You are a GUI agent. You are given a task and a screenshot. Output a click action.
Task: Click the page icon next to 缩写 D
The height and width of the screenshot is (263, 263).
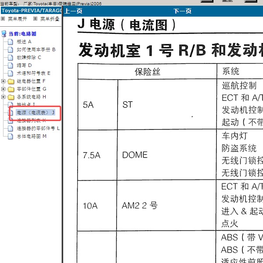click(11, 65)
